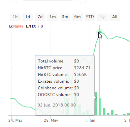This screenshot has width=130, height=127.
Task: Select the 1h time range
Action: pos(15,17)
